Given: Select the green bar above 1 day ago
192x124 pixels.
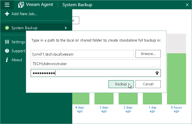Looking at the screenshot, I should pyautogui.click(x=152, y=98).
